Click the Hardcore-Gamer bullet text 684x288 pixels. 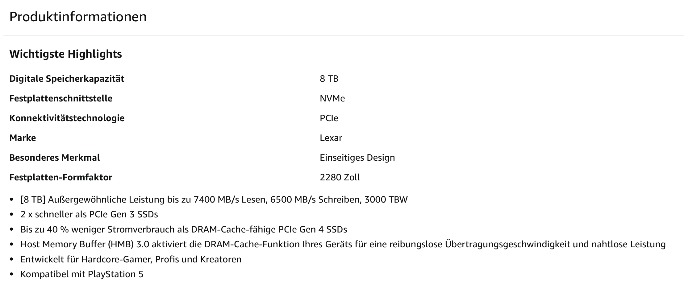click(131, 259)
